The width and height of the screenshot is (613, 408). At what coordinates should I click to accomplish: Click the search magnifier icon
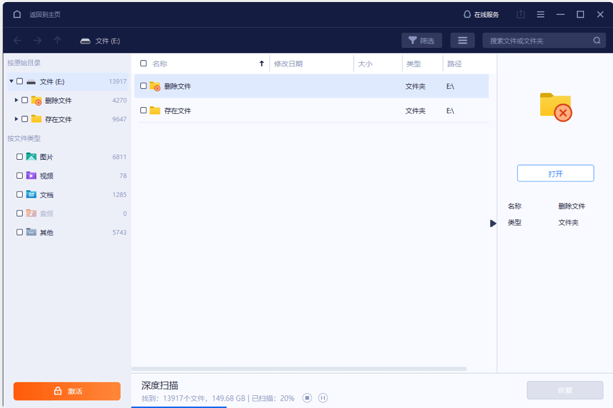click(x=597, y=40)
